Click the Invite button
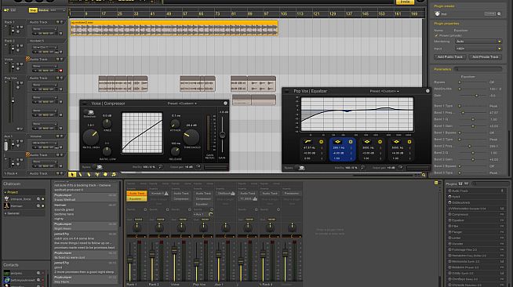 coord(405,2)
